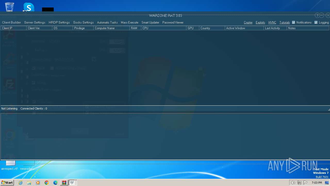Viewport: 330px width, 186px height.
Task: Switch to the colorful grid taskbar app
Action: 64,183
